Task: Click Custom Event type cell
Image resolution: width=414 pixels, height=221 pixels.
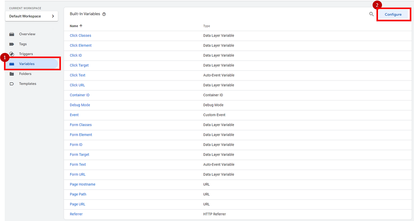Action: click(214, 115)
